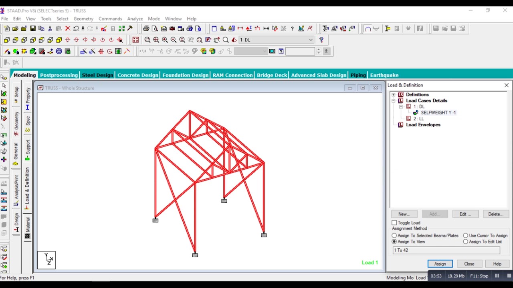Click the Open file folder icon

click(x=15, y=28)
